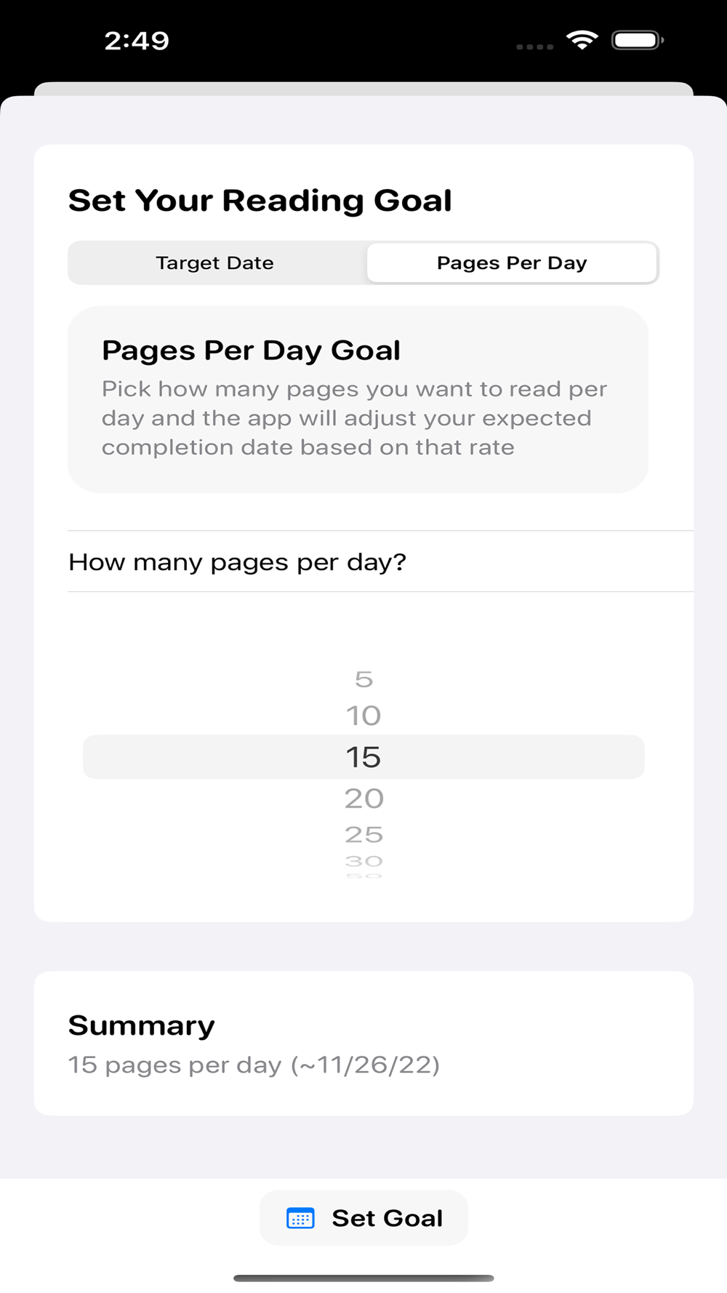This screenshot has height=1293, width=727.
Task: Choose 10 pages in the picker wheel
Action: point(363,716)
